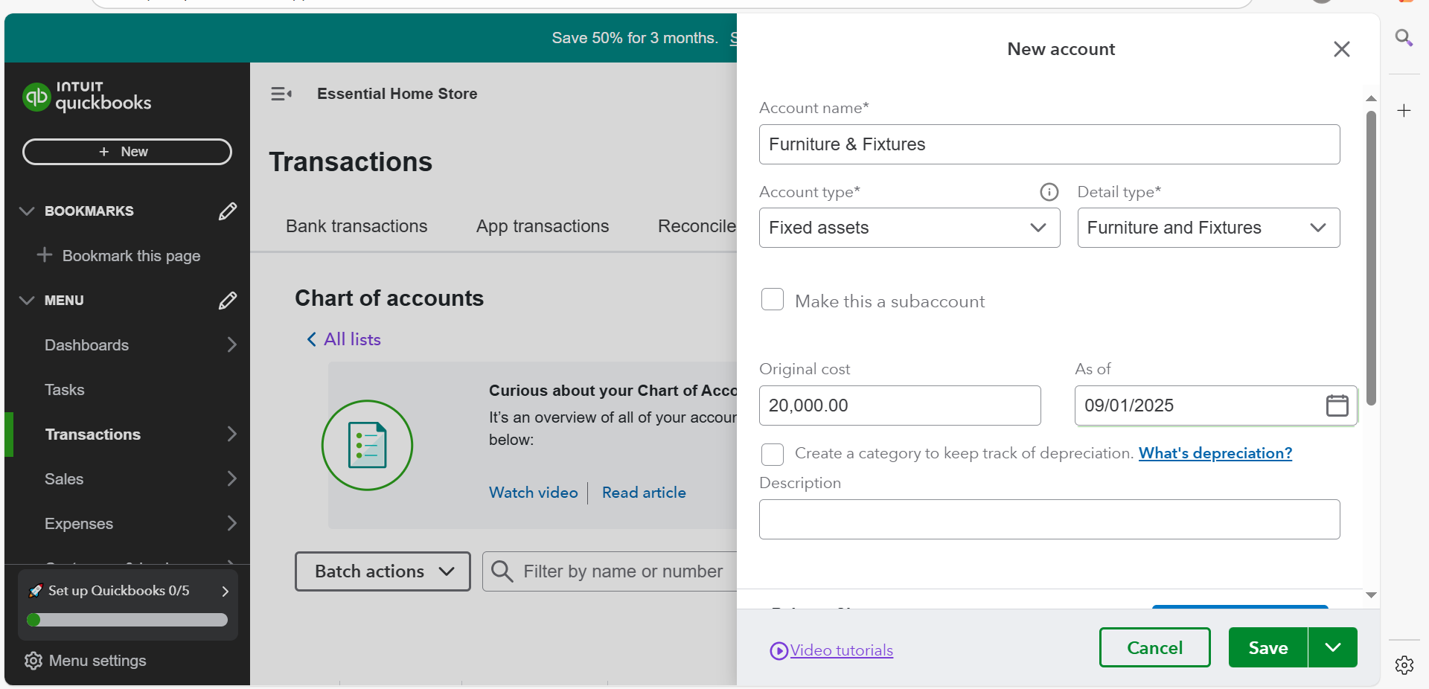This screenshot has width=1429, height=689.
Task: Click the pencil icon next to MENU
Action: click(x=228, y=301)
